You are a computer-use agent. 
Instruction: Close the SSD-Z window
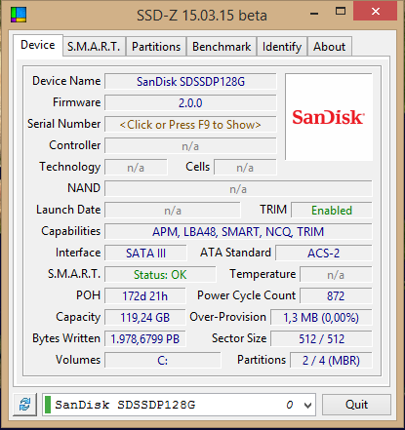tap(375, 12)
